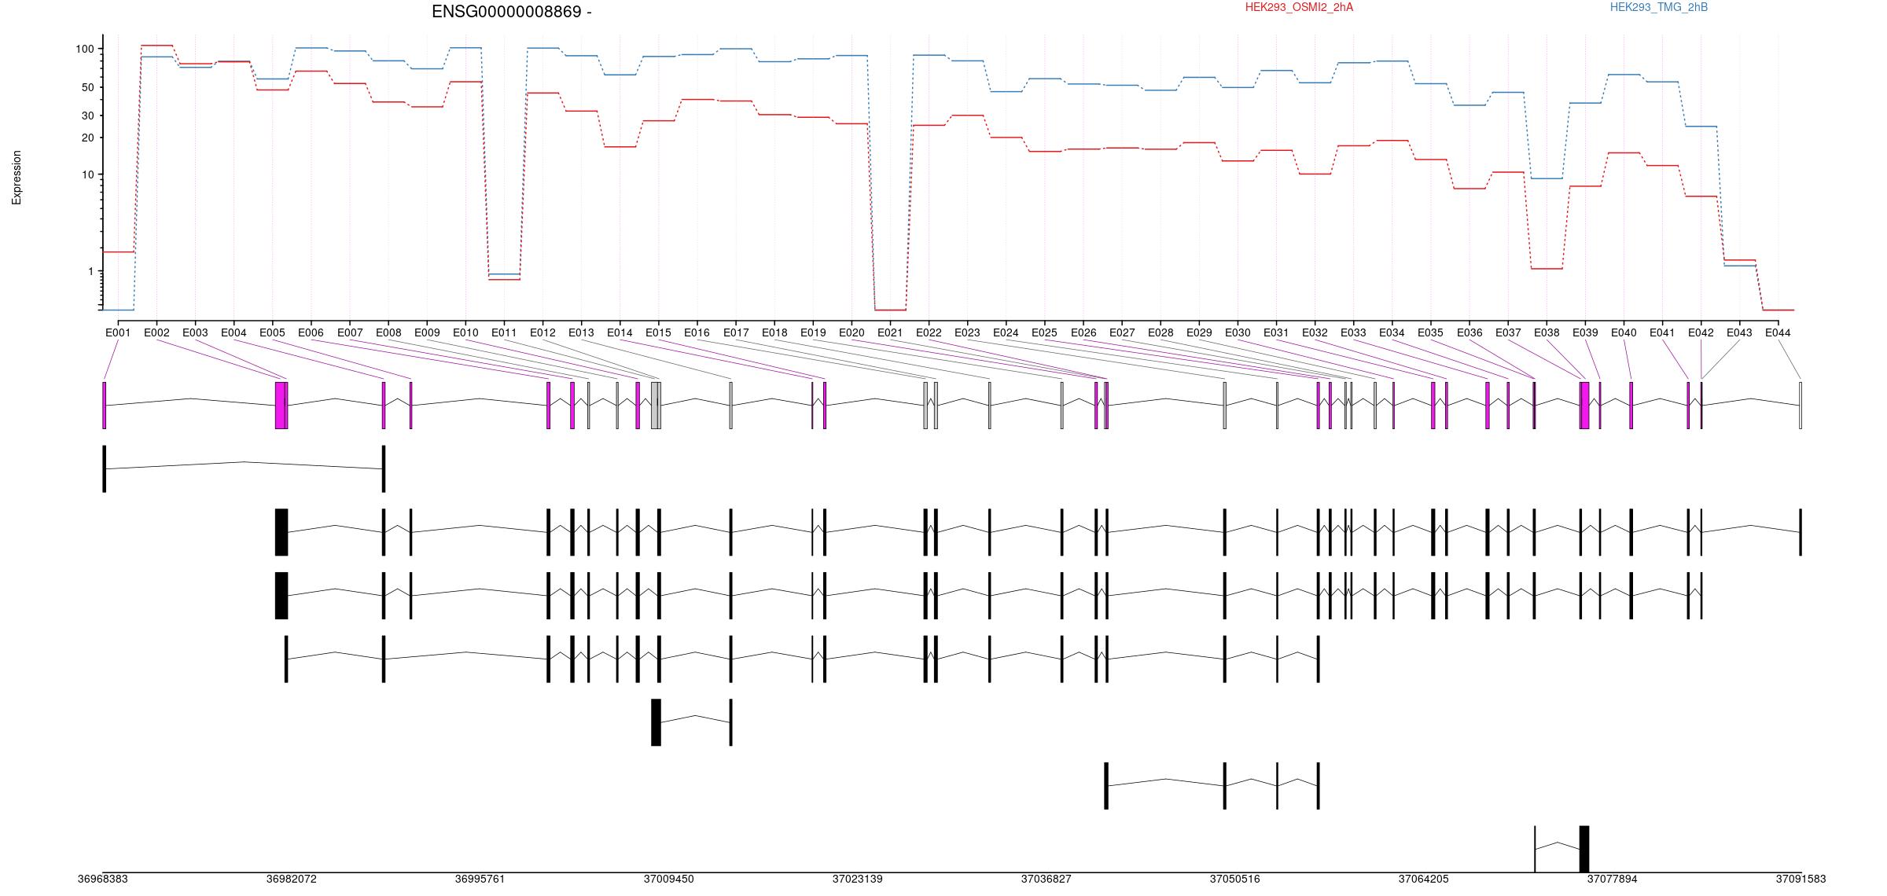Click exon label E026

1083,332
